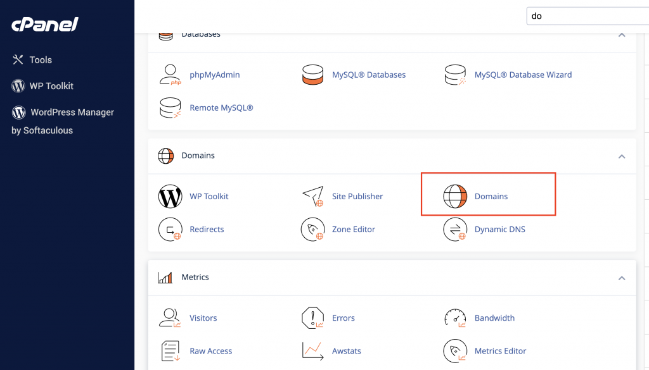Click the MySQL Databases icon
Screen dimensions: 649x370
click(312, 75)
